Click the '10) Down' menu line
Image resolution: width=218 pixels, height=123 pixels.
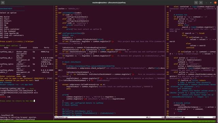coord(4,37)
